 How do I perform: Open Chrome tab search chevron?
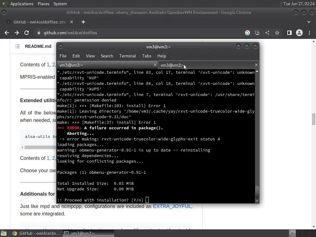[309, 22]
